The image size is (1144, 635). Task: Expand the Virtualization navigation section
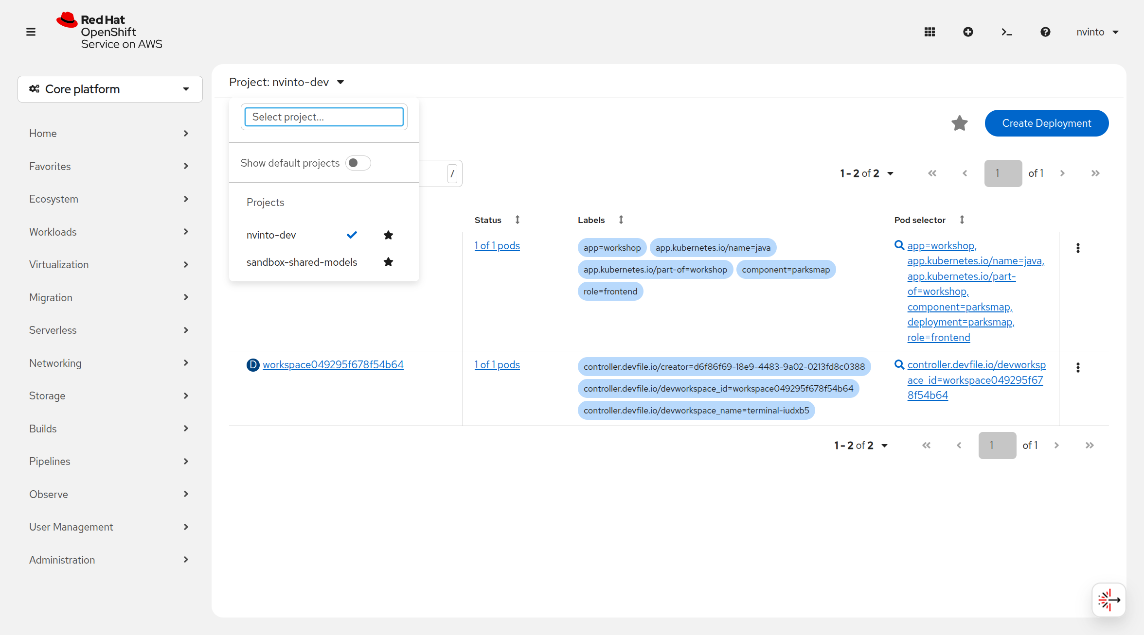point(109,265)
